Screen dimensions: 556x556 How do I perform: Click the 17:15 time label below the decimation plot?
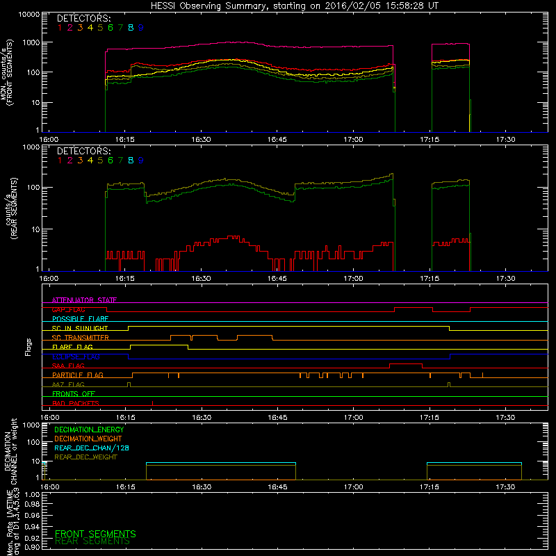(x=430, y=487)
